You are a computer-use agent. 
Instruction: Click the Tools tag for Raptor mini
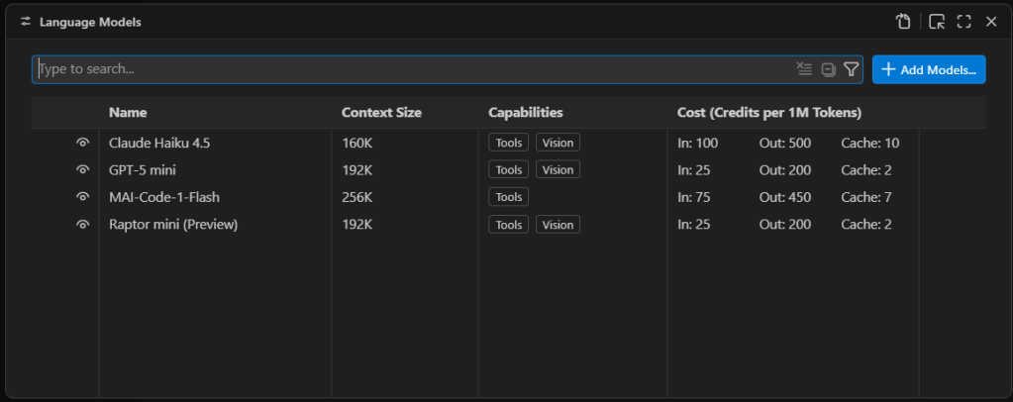point(508,224)
